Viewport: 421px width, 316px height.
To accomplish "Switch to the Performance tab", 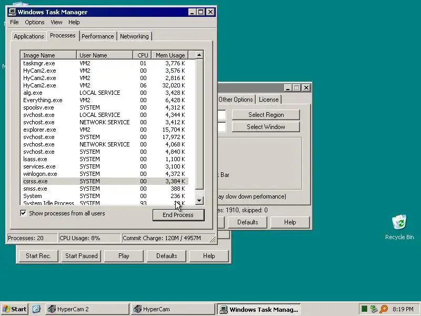I will tap(98, 36).
